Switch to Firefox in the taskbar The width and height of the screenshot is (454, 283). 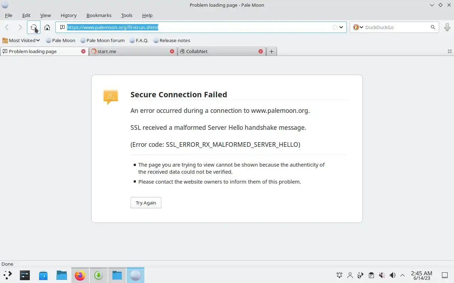pyautogui.click(x=80, y=275)
